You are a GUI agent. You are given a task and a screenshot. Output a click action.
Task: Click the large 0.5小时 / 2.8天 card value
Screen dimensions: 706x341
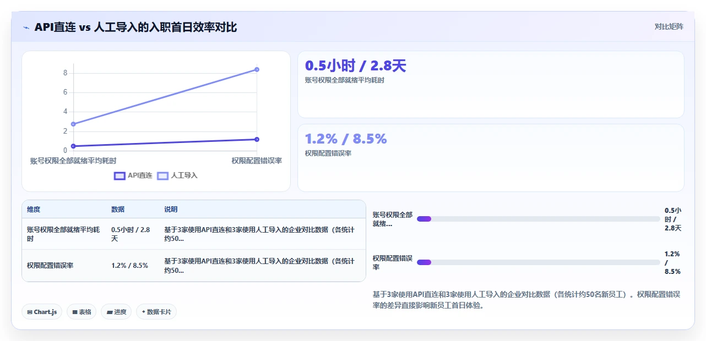[355, 66]
